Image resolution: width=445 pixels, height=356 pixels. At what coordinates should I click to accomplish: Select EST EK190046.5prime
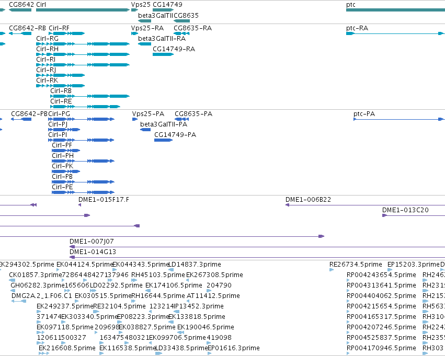click(206, 327)
